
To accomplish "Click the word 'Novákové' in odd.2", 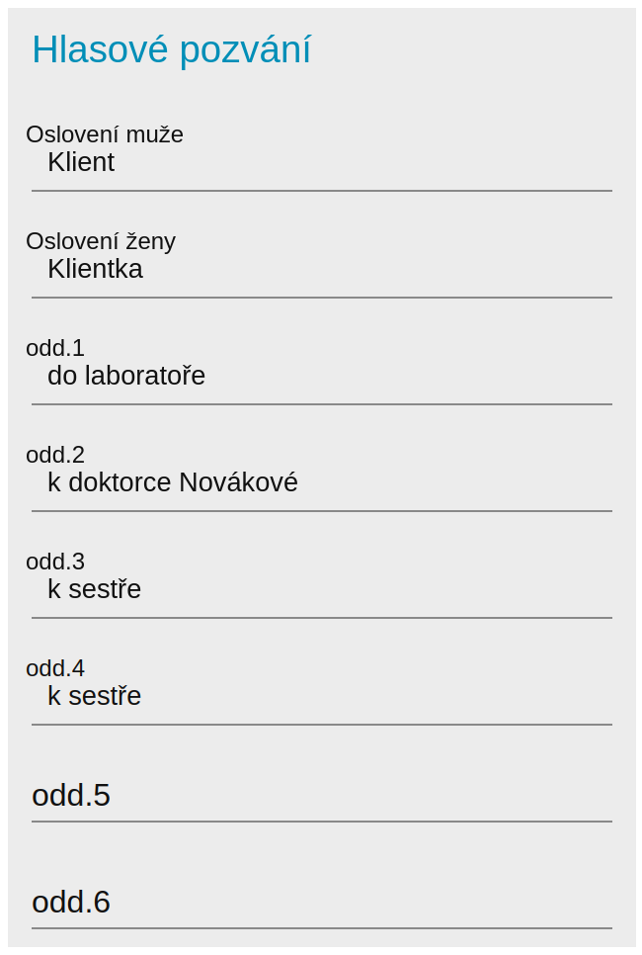I will point(238,483).
